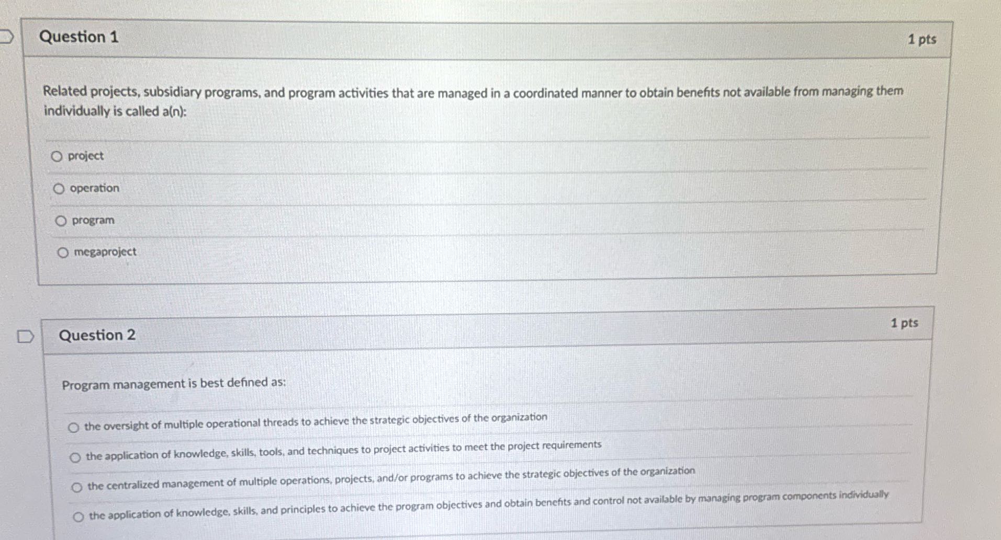Flag Question 2 using the pin icon
Screen dimensions: 1001x540
pyautogui.click(x=25, y=337)
